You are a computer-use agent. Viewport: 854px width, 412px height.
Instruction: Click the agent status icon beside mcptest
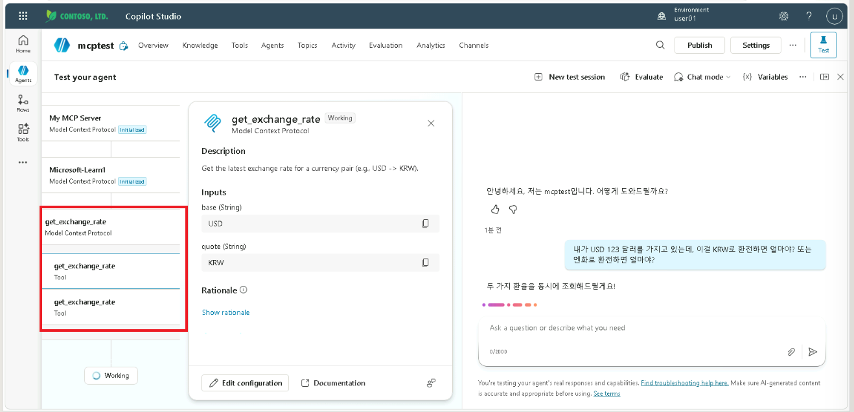(x=124, y=46)
